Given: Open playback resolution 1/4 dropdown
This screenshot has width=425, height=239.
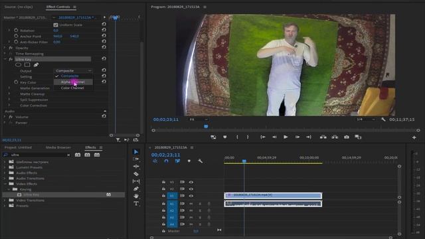Looking at the screenshot, I should pyautogui.click(x=366, y=119).
